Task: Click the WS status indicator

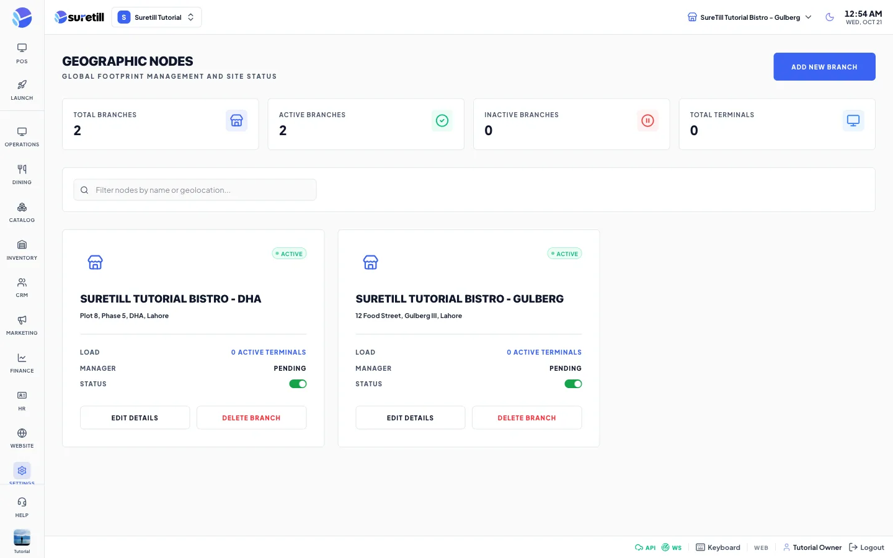Action: (x=672, y=547)
